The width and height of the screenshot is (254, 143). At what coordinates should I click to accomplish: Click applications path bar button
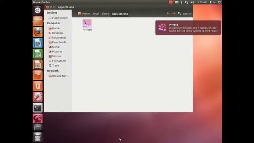click(120, 14)
